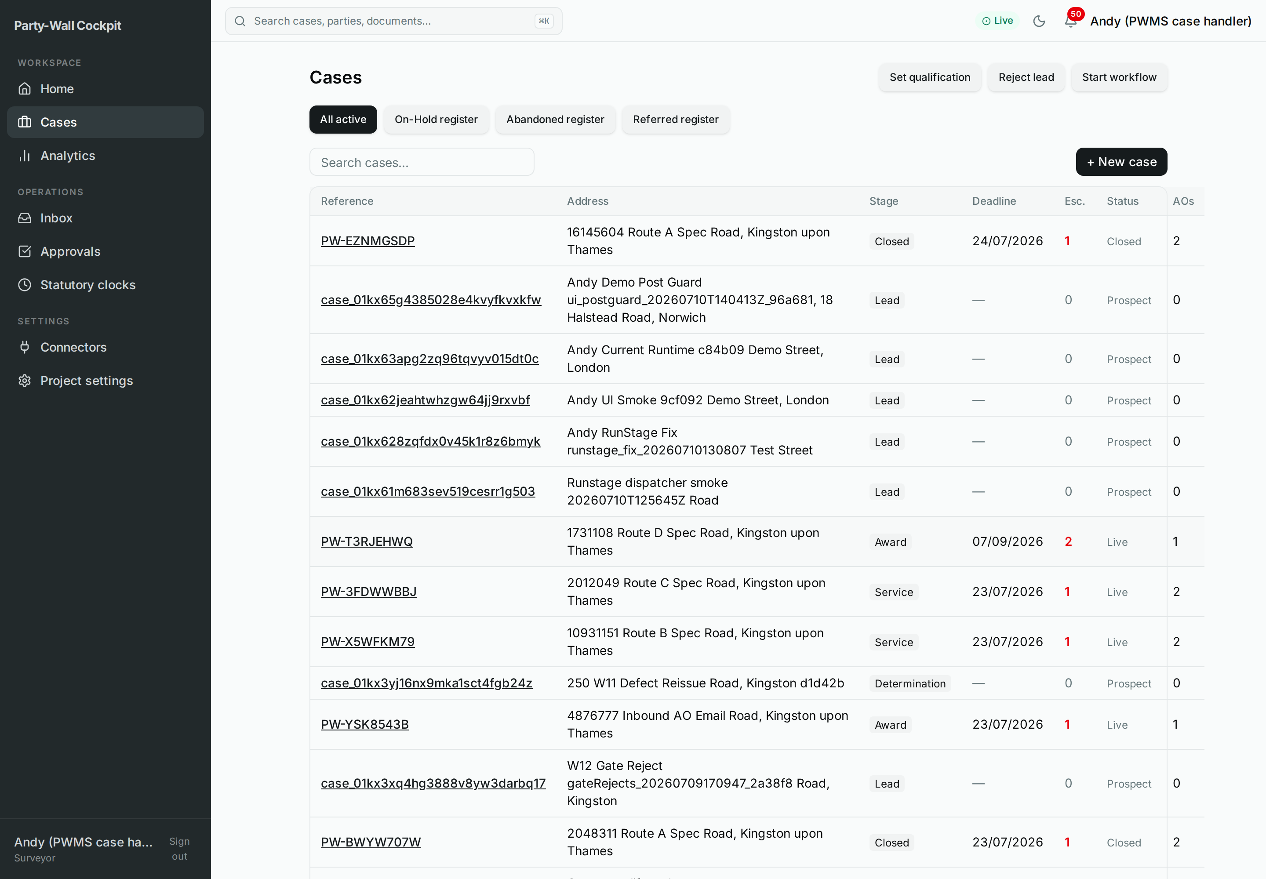Open the Approvals checkbox icon
This screenshot has width=1266, height=879.
[25, 252]
